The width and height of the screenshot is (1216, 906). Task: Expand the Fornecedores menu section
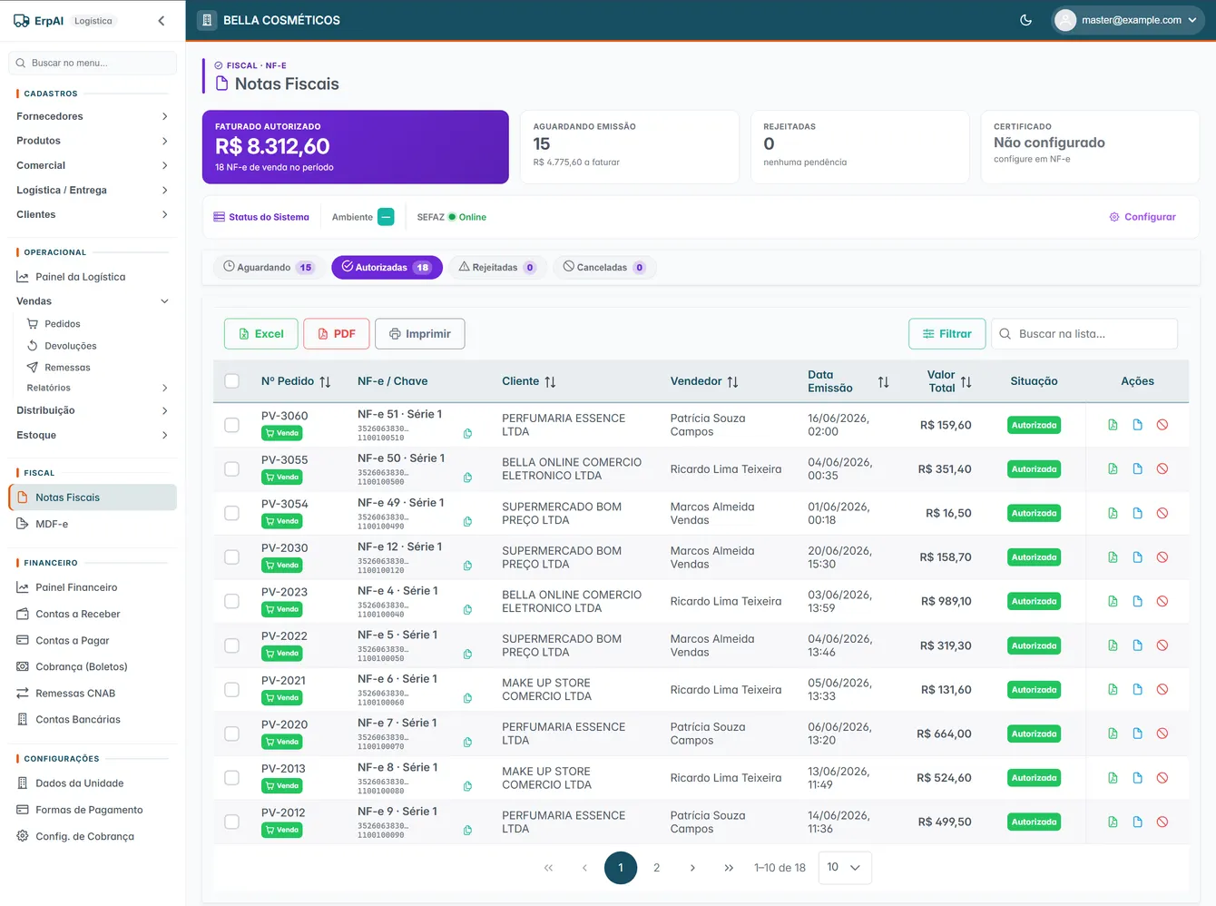pyautogui.click(x=93, y=116)
